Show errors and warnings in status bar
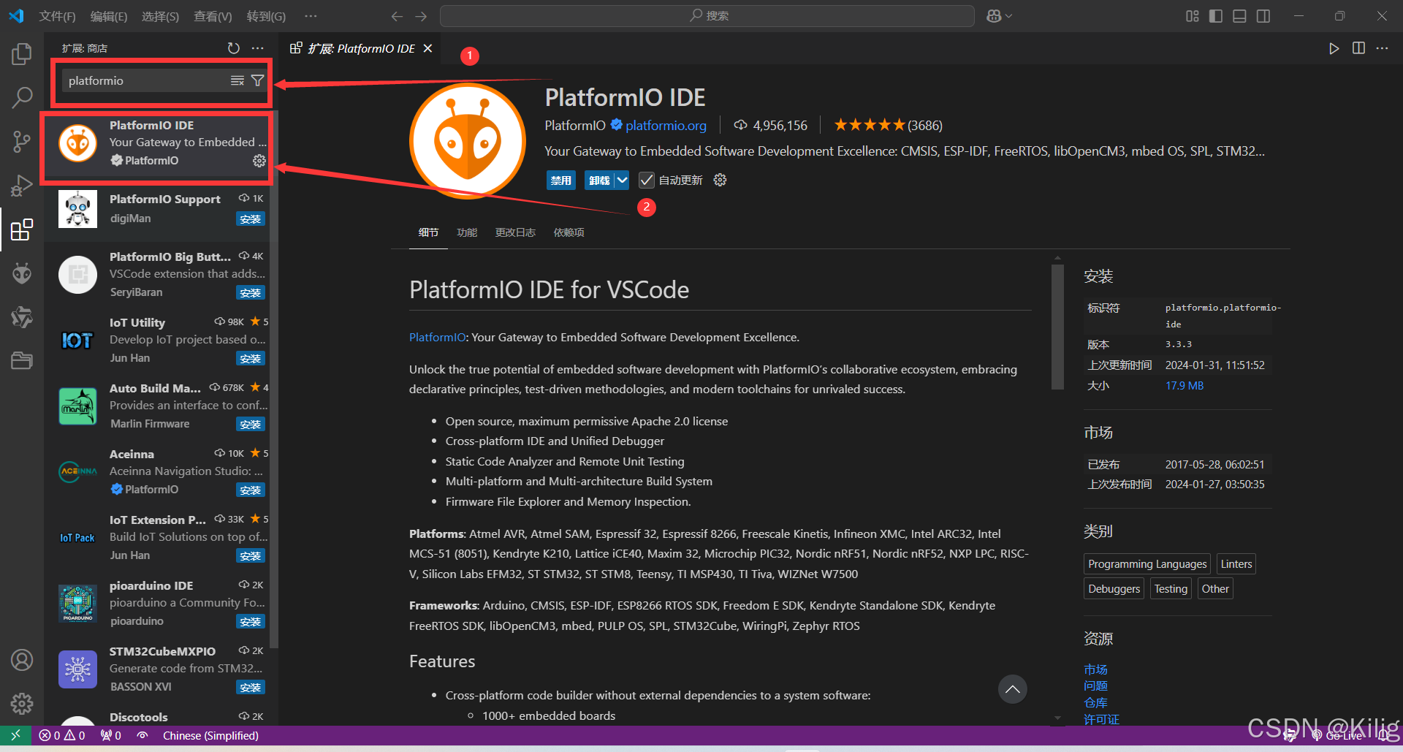This screenshot has width=1403, height=752. click(62, 735)
